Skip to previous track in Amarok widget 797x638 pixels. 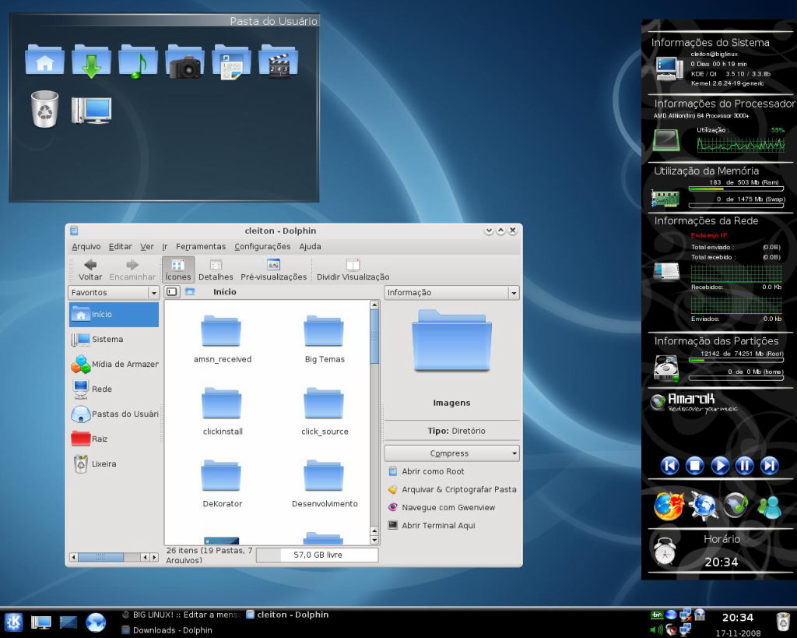tap(669, 466)
